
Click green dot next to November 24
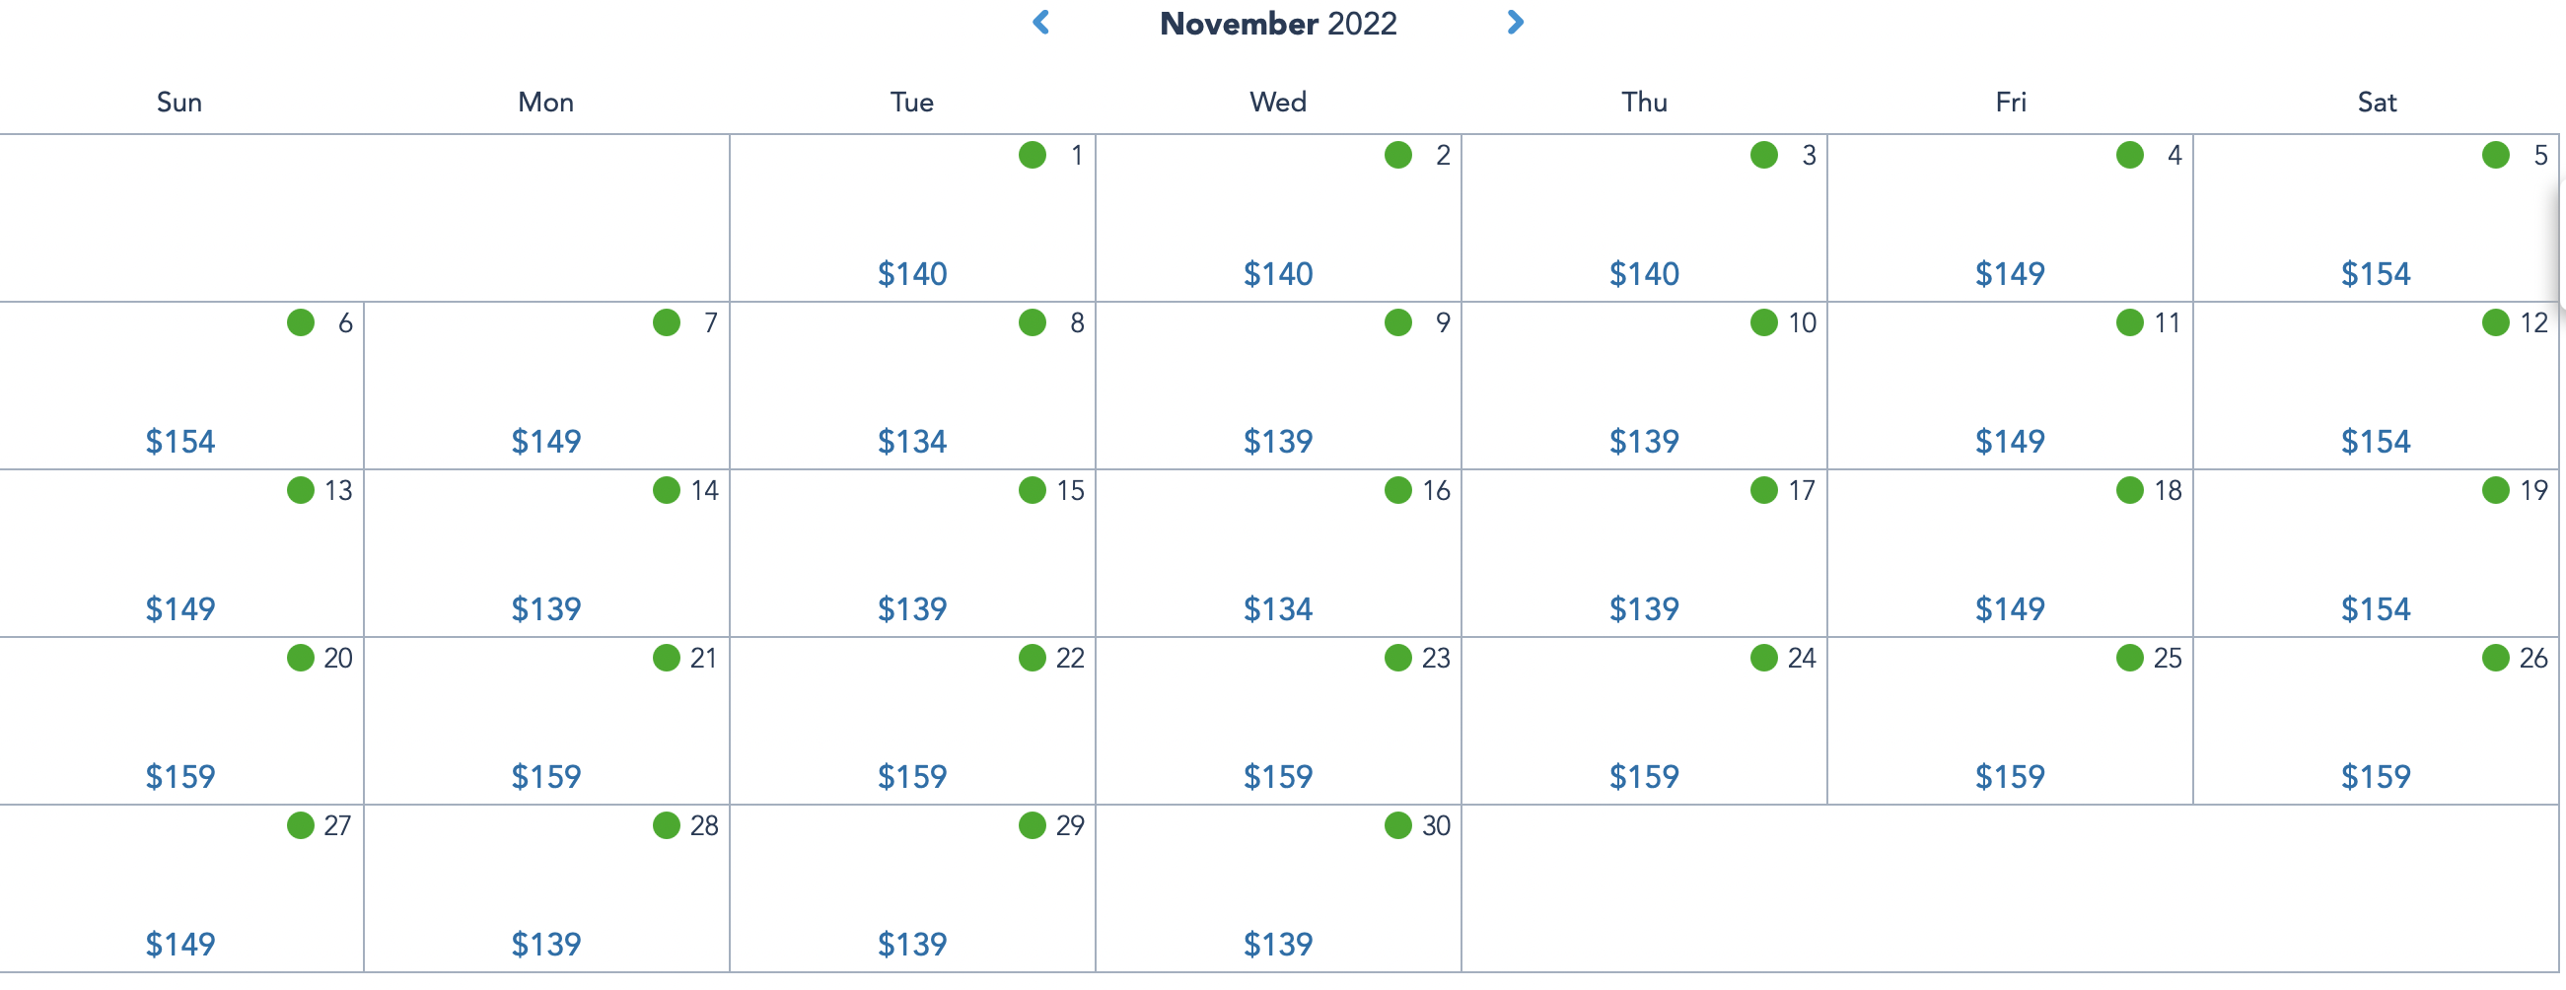pyautogui.click(x=1763, y=658)
